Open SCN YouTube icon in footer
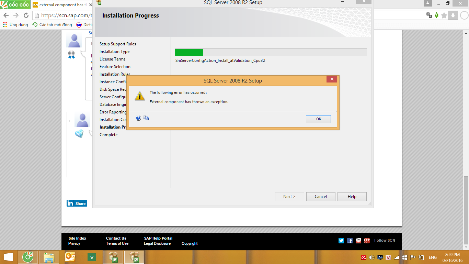 point(358,241)
